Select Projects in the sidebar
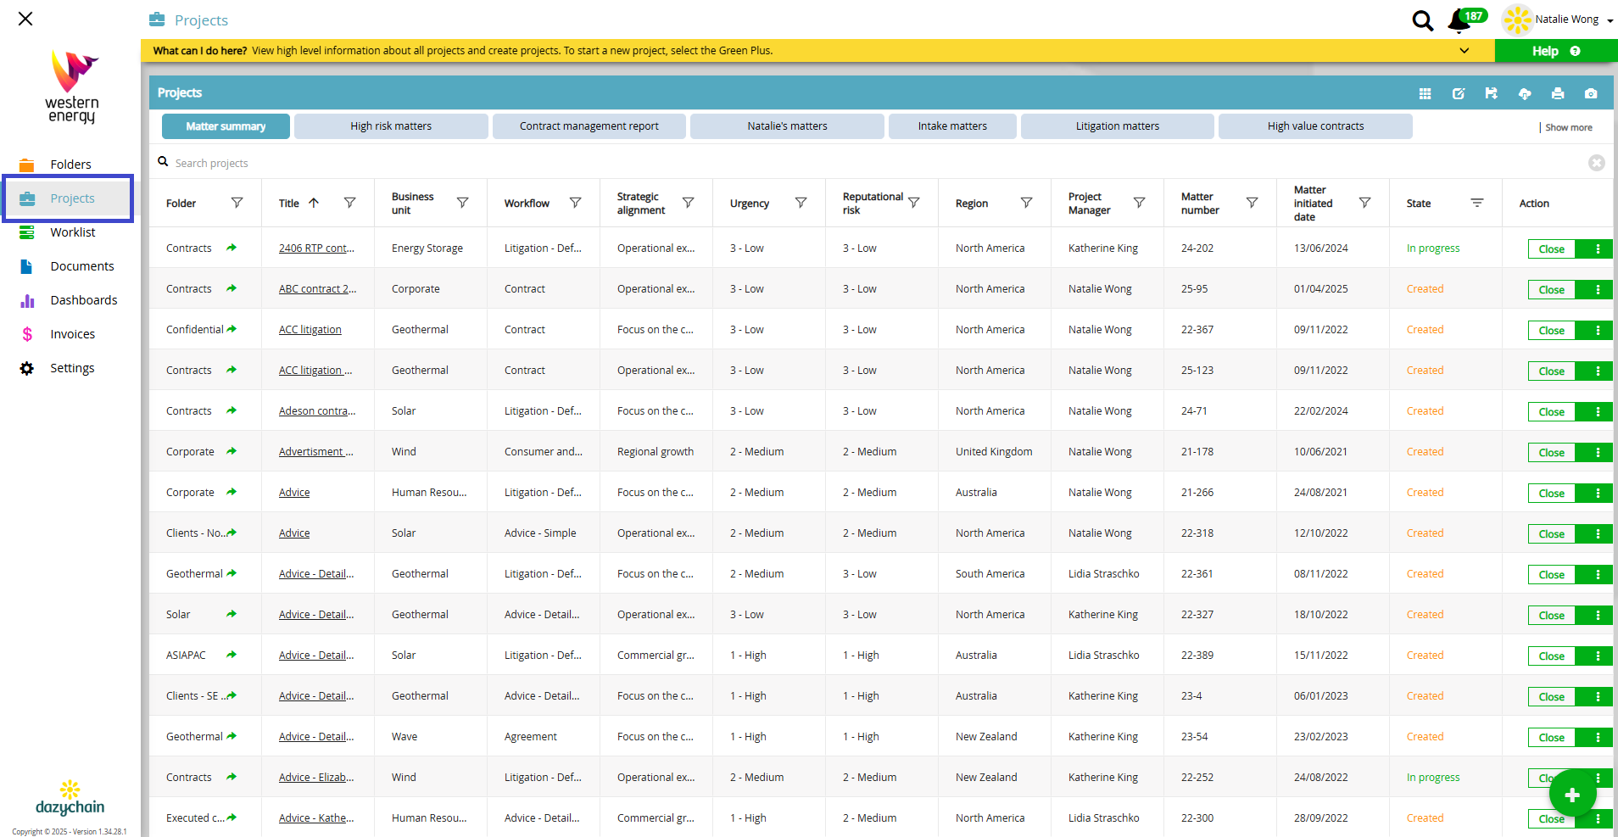Viewport: 1618px width, 837px height. coord(68,198)
